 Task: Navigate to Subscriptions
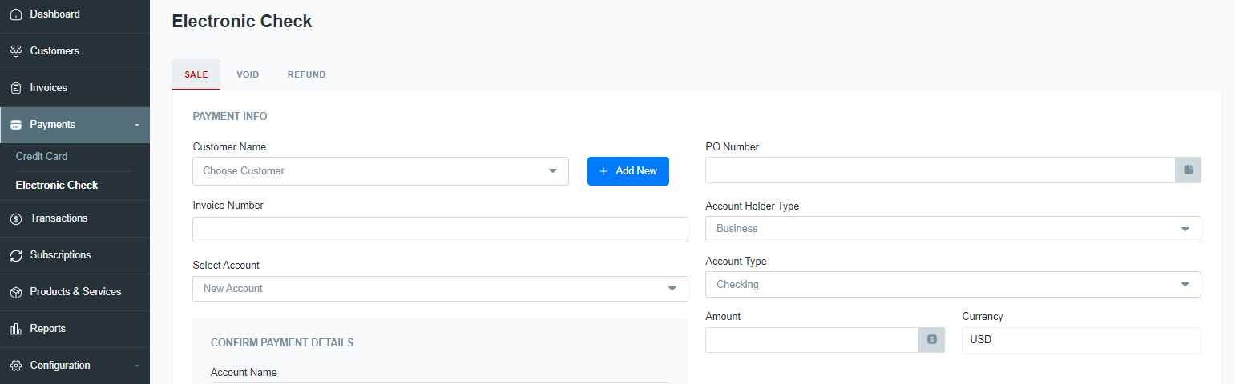click(75, 255)
